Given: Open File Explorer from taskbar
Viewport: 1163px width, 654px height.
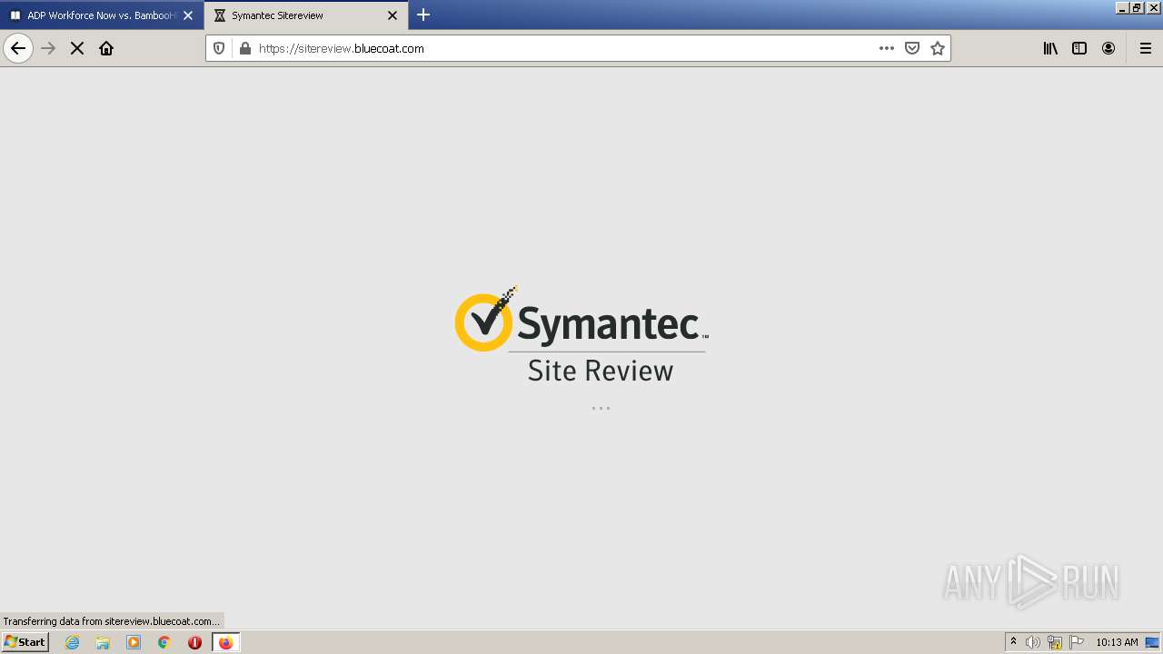Looking at the screenshot, I should pos(103,642).
